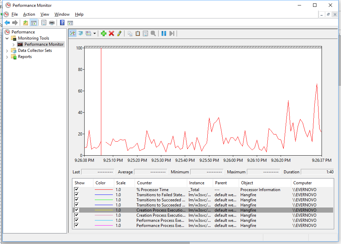Add a new counter with the plus icon
Viewport: 341px width, 244px height.
coord(103,33)
